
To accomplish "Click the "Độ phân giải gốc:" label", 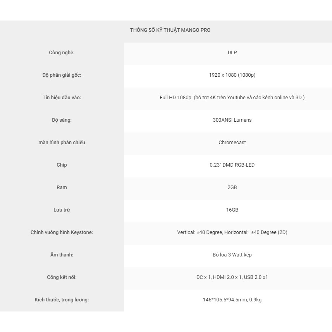I will [62, 75].
